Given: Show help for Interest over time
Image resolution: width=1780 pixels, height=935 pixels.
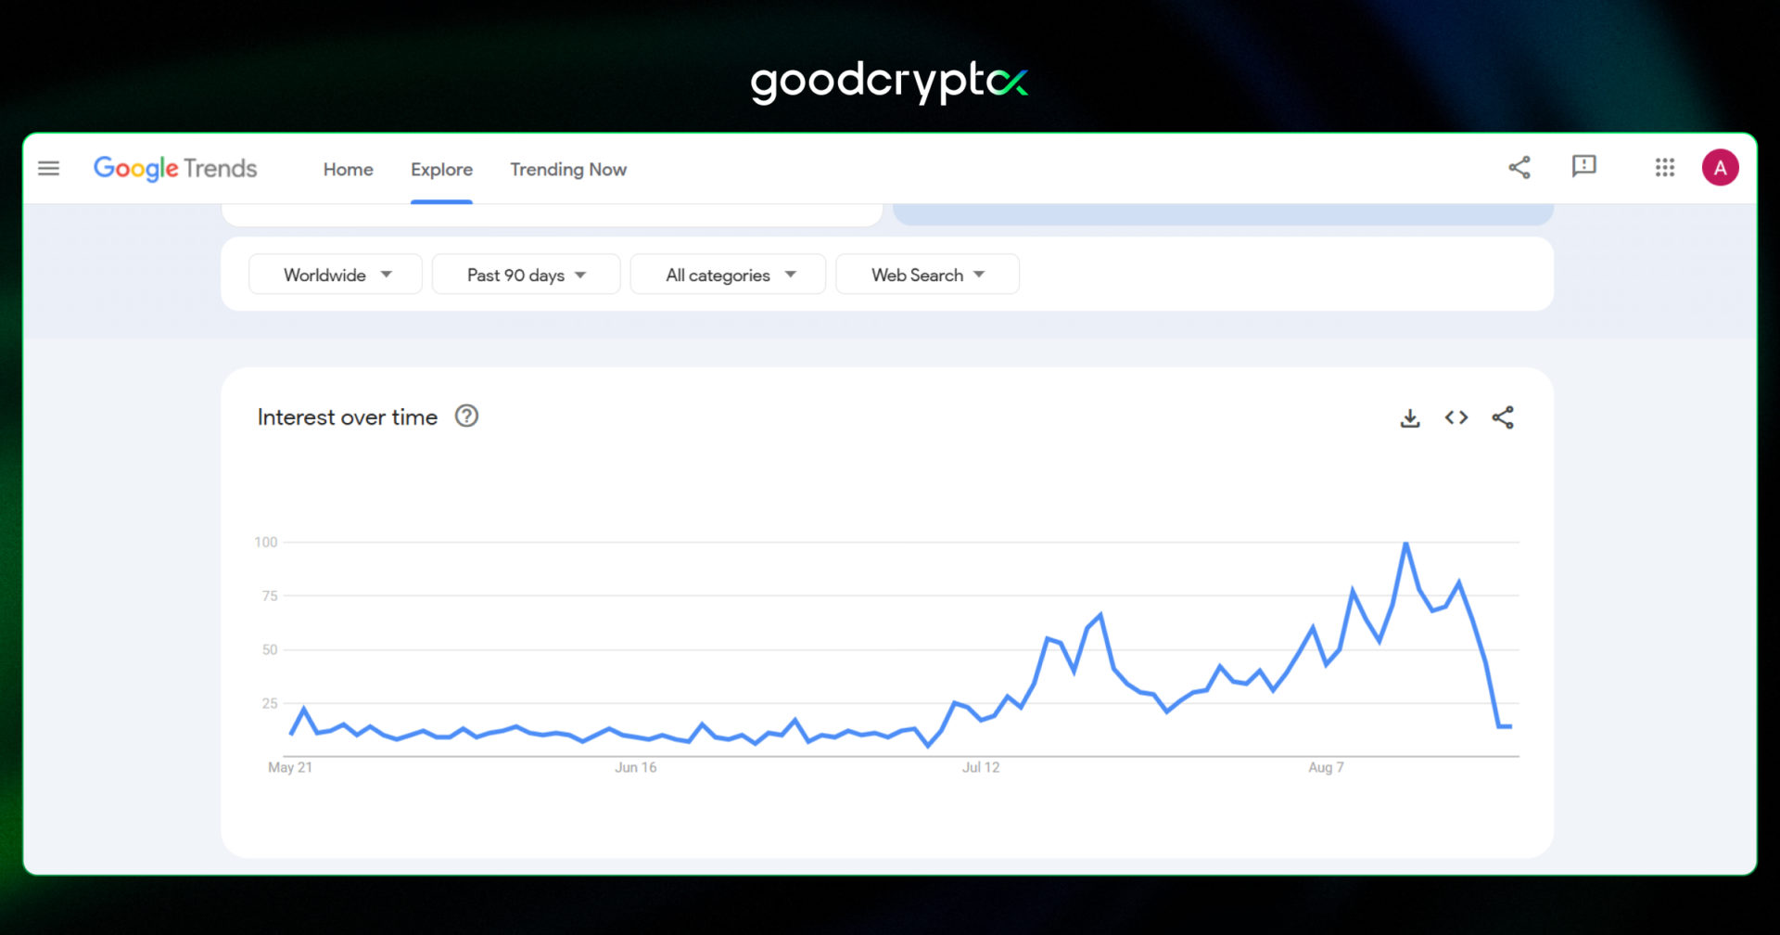Looking at the screenshot, I should click(x=466, y=416).
